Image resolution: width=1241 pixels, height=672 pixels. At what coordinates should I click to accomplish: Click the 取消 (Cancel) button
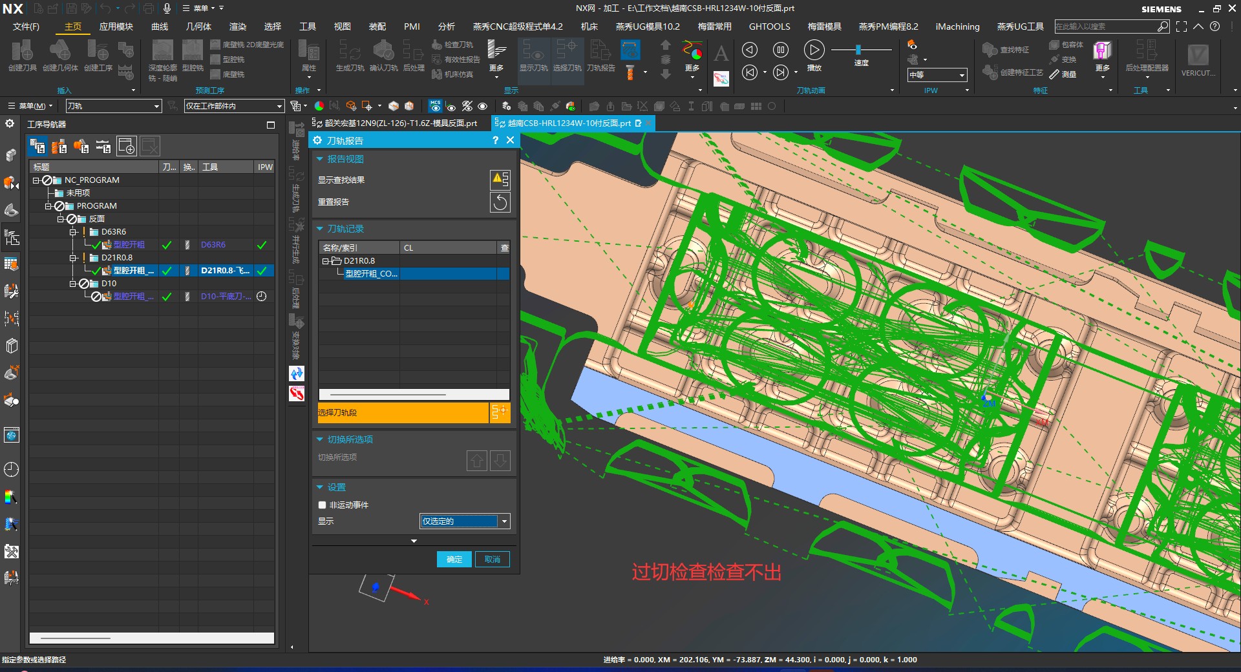[x=493, y=560]
